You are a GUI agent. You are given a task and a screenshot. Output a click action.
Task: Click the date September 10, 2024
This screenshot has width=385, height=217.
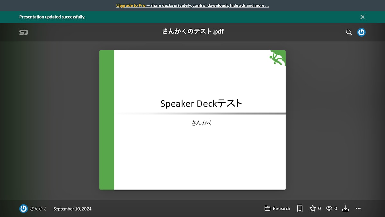[x=73, y=209]
